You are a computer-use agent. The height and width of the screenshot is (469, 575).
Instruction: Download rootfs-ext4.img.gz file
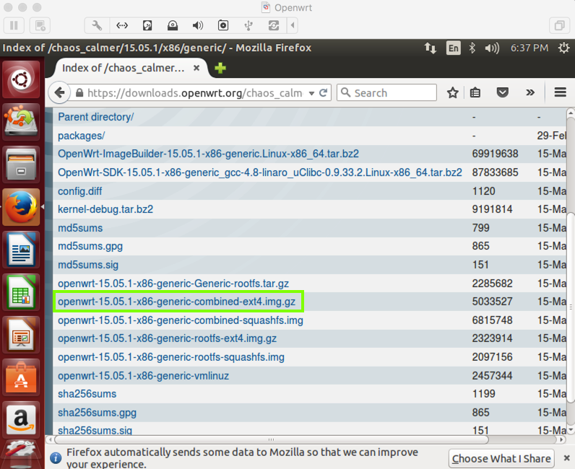pos(167,338)
